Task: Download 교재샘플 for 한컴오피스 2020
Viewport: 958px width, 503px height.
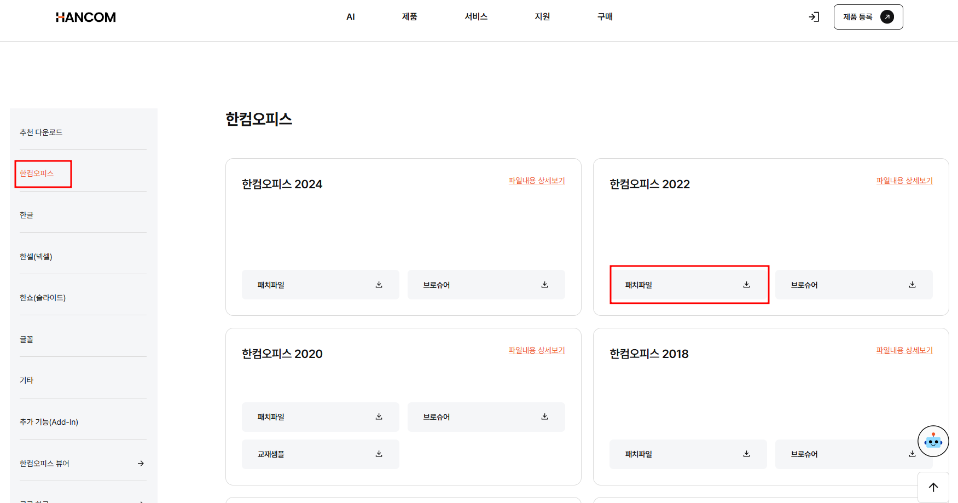Action: (321, 454)
